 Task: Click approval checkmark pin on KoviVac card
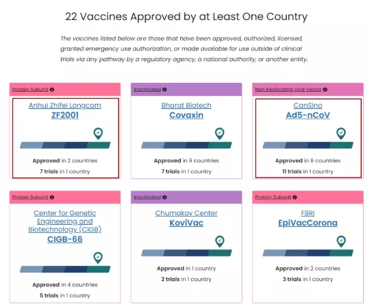pos(220,241)
